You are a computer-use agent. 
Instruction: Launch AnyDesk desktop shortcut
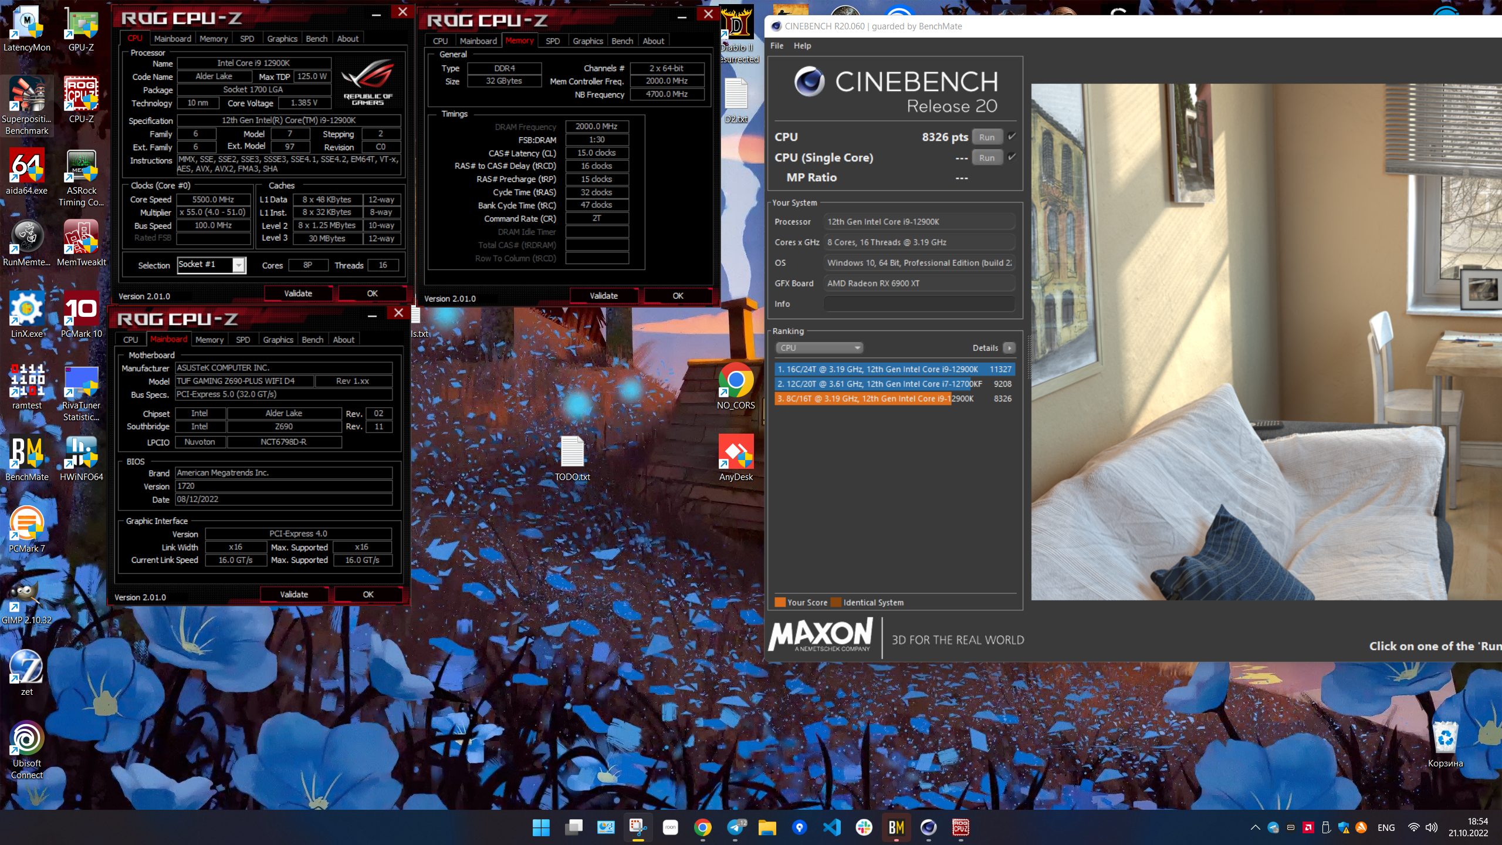point(736,458)
